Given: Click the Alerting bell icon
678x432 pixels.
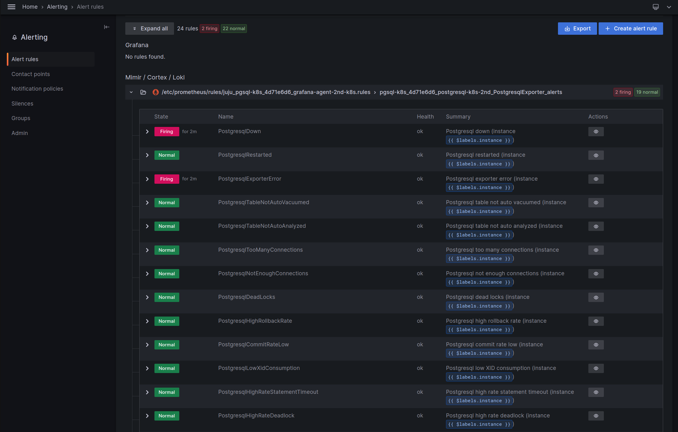Looking at the screenshot, I should click(x=14, y=37).
